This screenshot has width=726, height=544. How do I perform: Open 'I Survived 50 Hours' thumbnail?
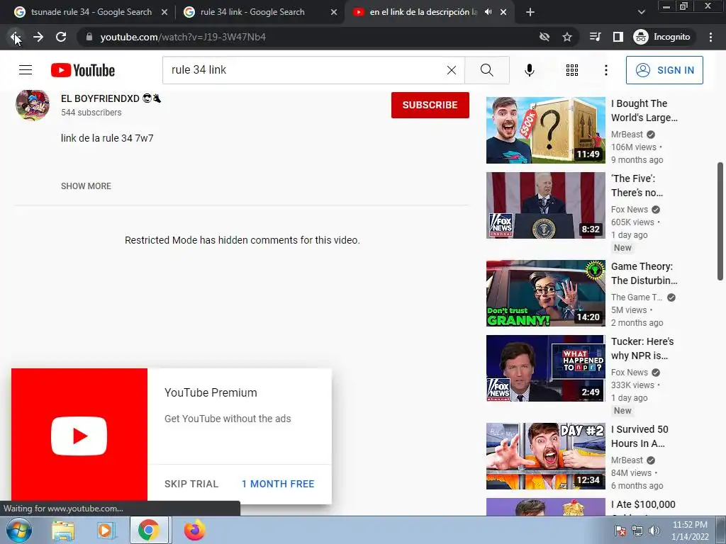pos(545,456)
